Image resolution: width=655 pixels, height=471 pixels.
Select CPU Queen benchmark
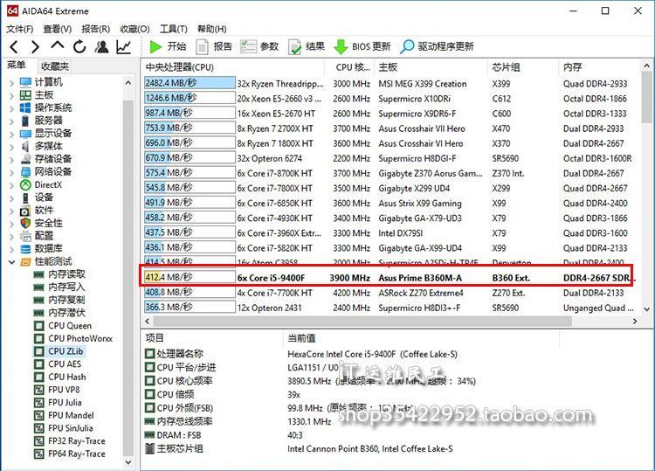[69, 326]
